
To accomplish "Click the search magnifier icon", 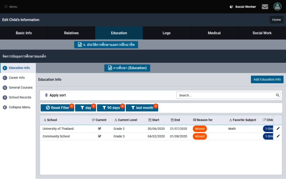I will [278, 95].
